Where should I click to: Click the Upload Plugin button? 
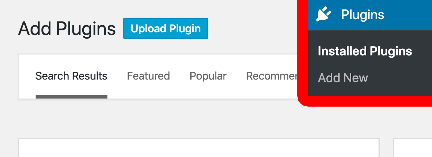pyautogui.click(x=165, y=29)
